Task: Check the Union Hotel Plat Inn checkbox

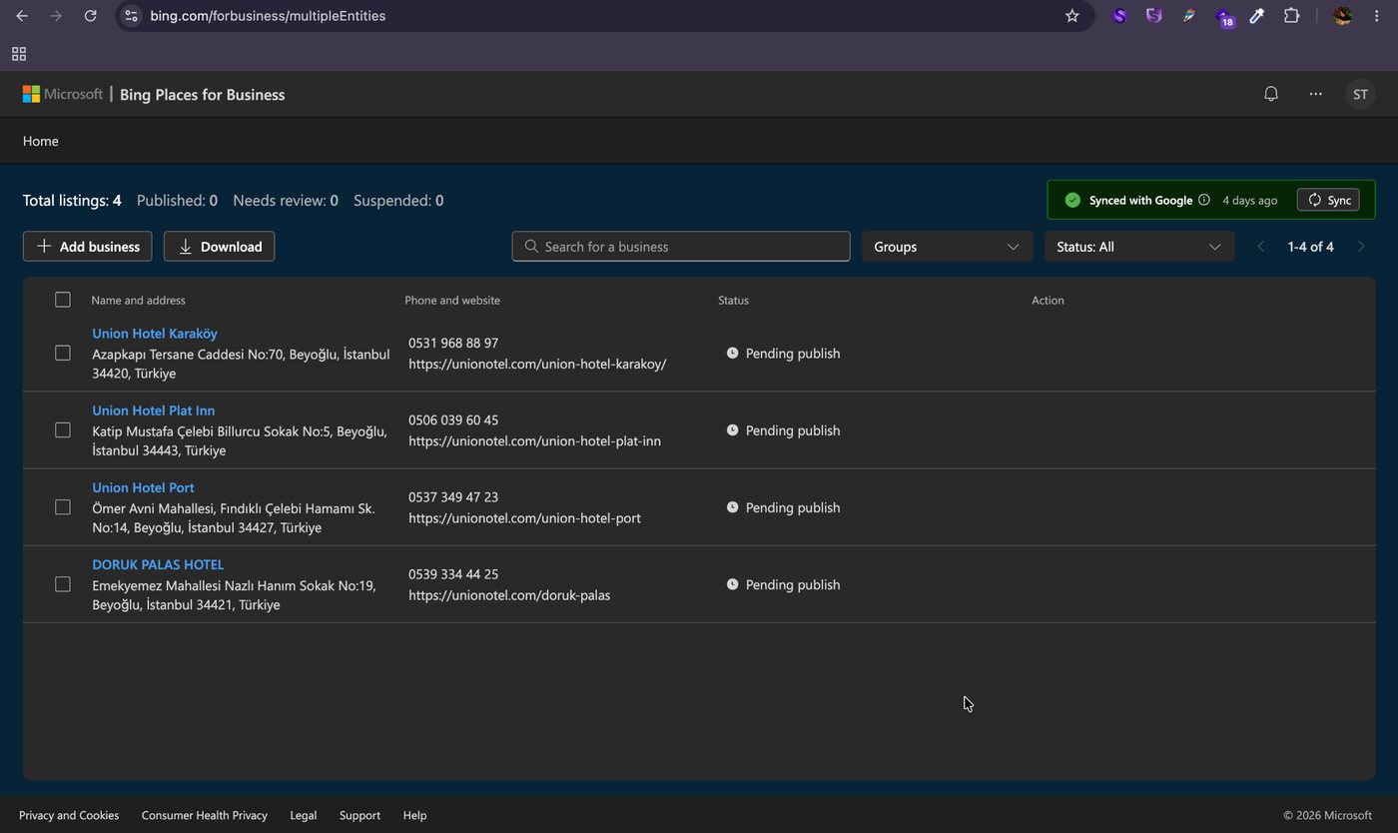Action: (63, 429)
